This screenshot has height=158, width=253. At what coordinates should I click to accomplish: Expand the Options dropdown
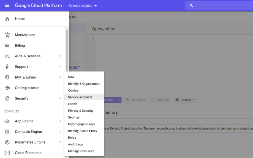point(185,100)
